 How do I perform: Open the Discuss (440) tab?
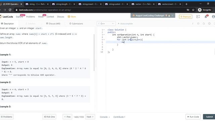coord(53,24)
